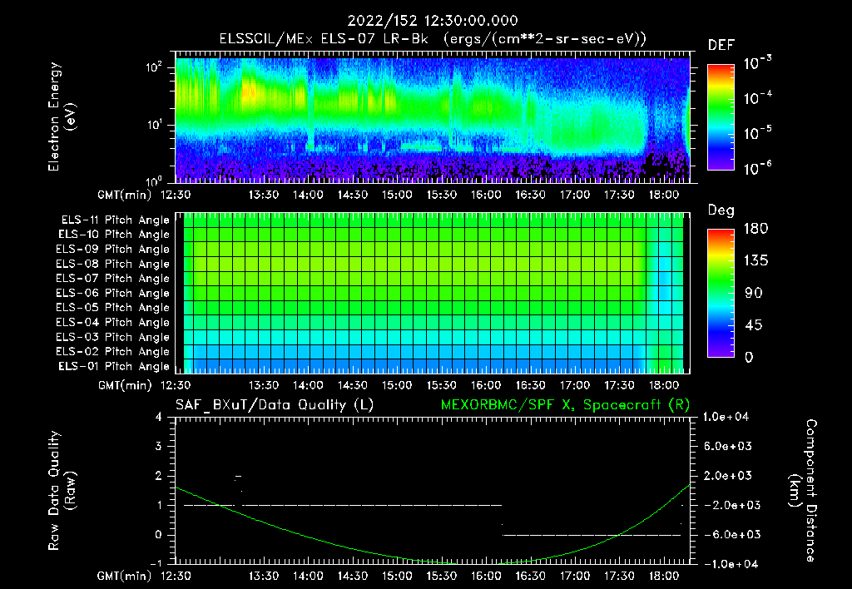Click the Deg pitch angle color bar
Image resolution: width=852 pixels, height=589 pixels.
click(721, 294)
